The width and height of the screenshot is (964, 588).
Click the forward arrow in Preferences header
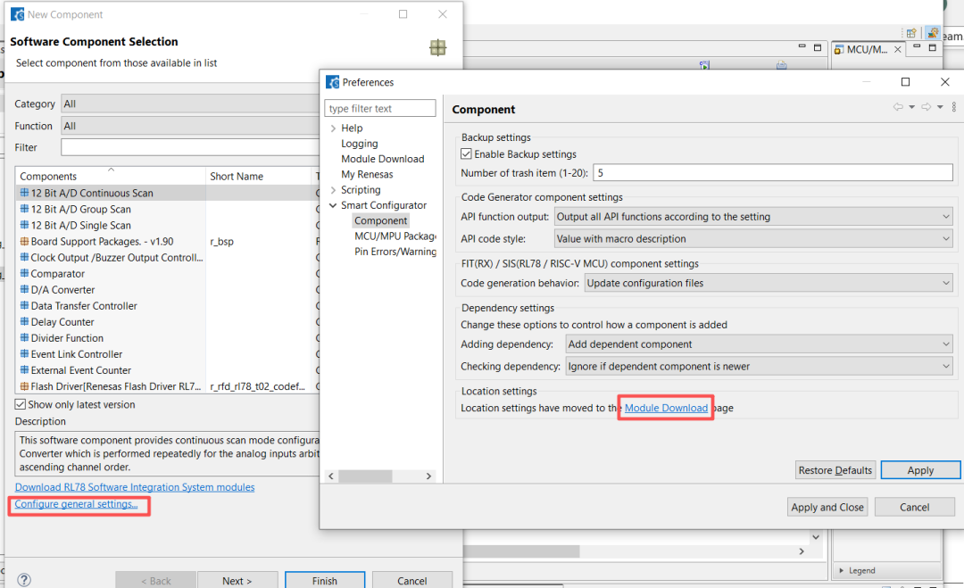coord(927,107)
